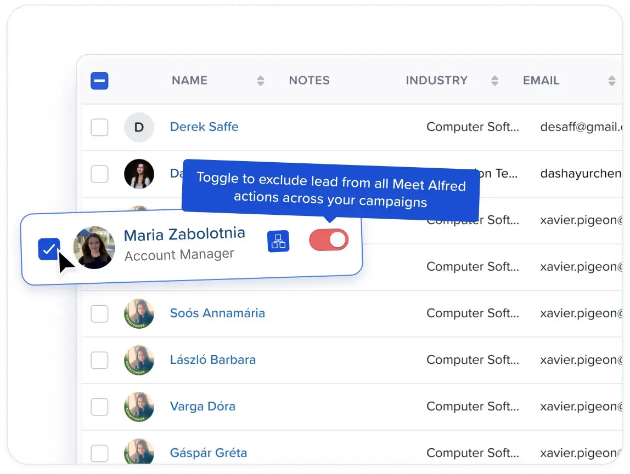Click the email cell in Soós Annamária row

pyautogui.click(x=581, y=313)
